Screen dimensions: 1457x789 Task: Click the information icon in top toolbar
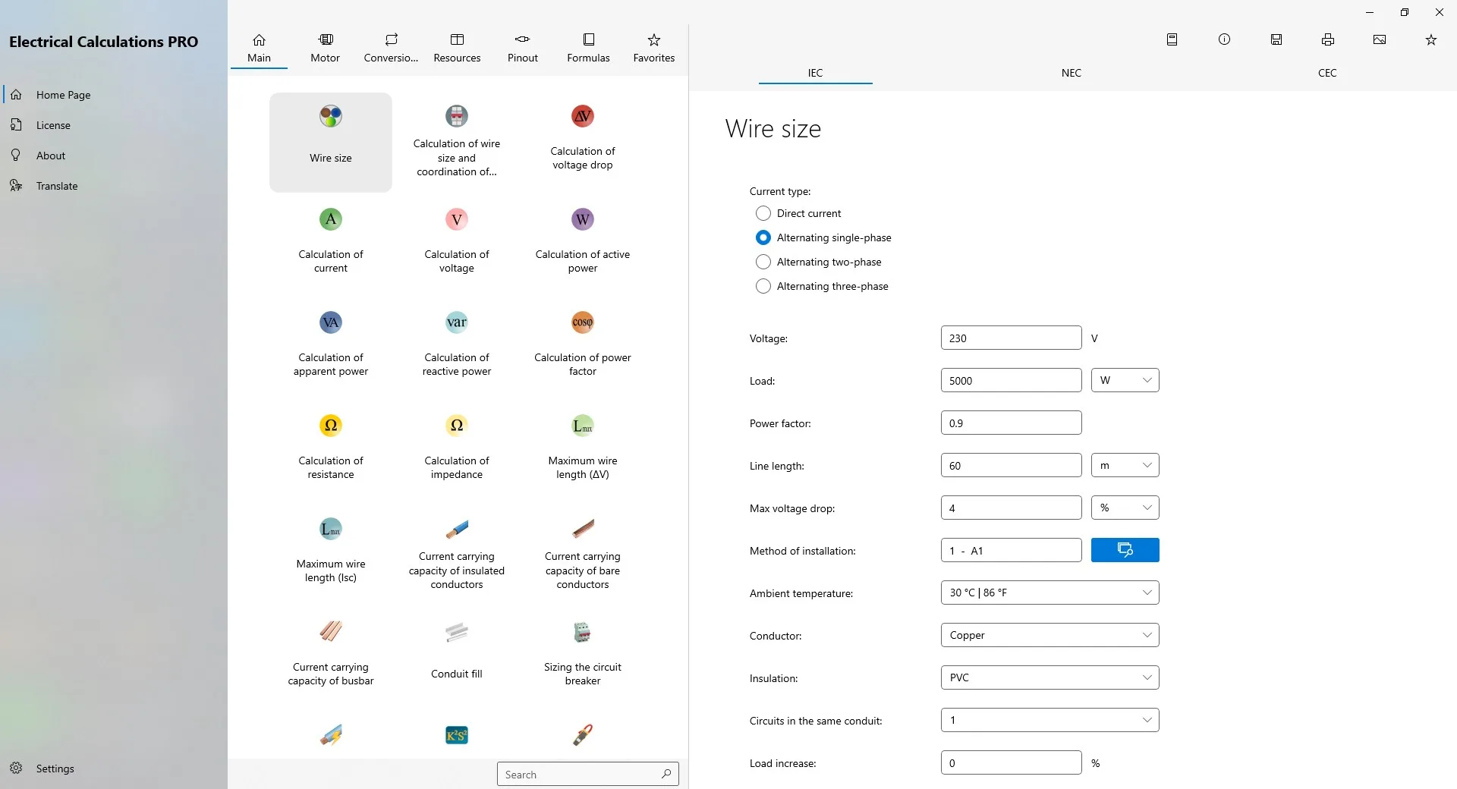click(x=1224, y=39)
